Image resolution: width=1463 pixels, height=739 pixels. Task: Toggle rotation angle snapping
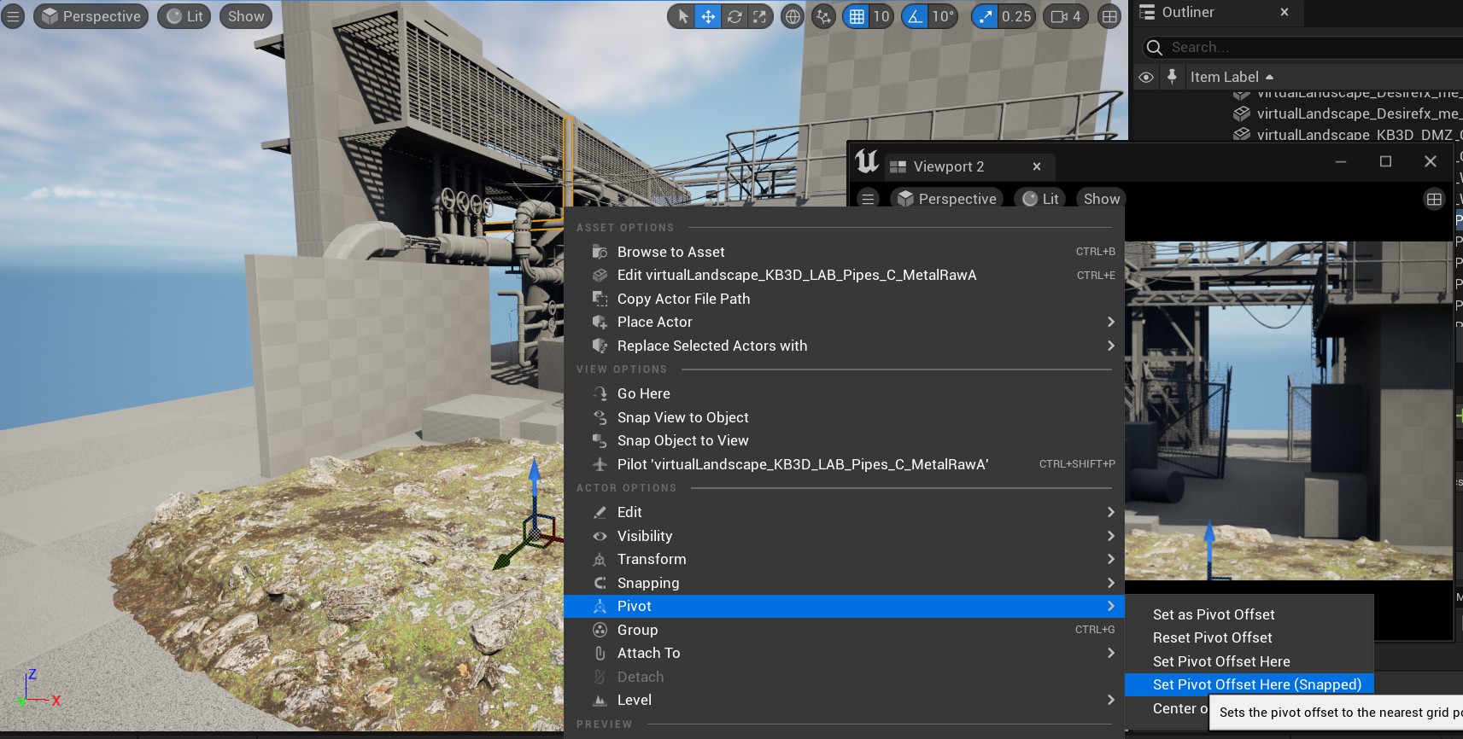[x=916, y=16]
